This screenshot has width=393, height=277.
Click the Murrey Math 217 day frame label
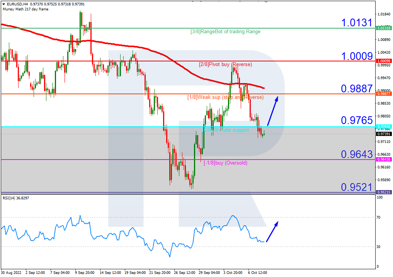[25, 9]
